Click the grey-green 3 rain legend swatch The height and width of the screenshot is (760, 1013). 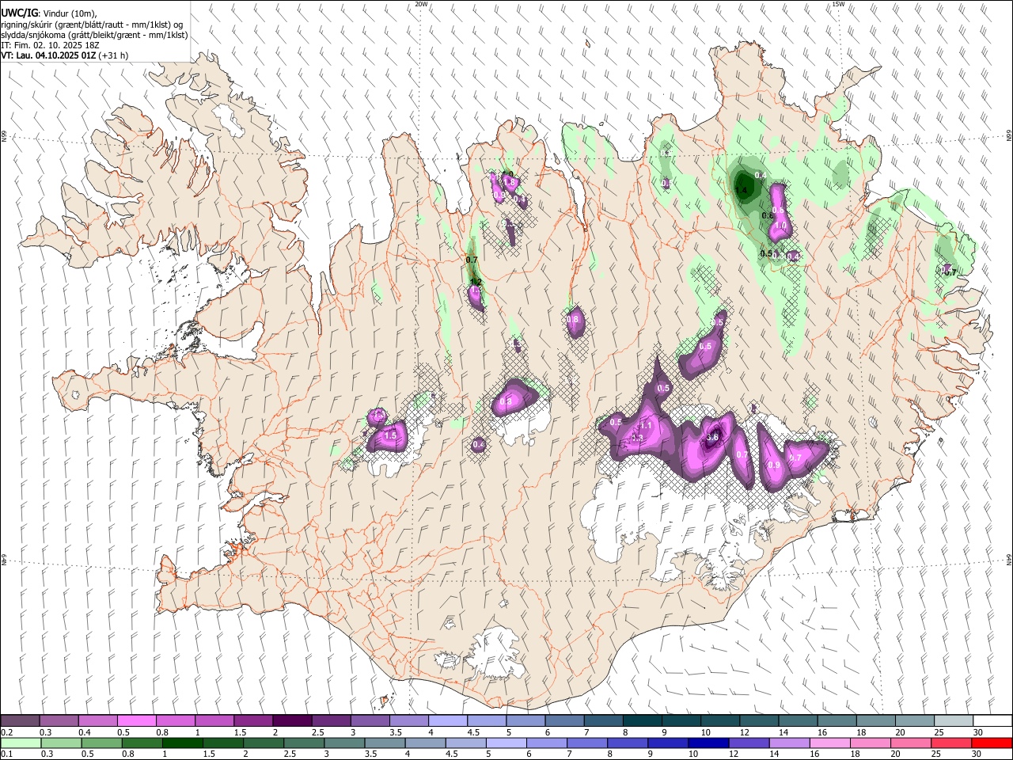click(x=344, y=743)
